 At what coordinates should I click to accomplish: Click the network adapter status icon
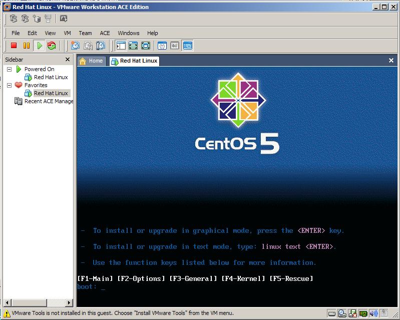click(x=364, y=314)
